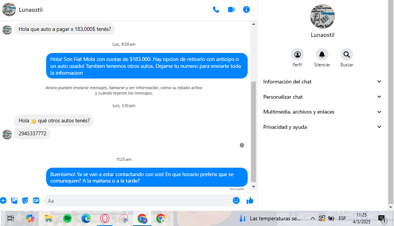
Task: Click the 'Buenisimo! Ya se van' message bubble
Action: click(147, 177)
